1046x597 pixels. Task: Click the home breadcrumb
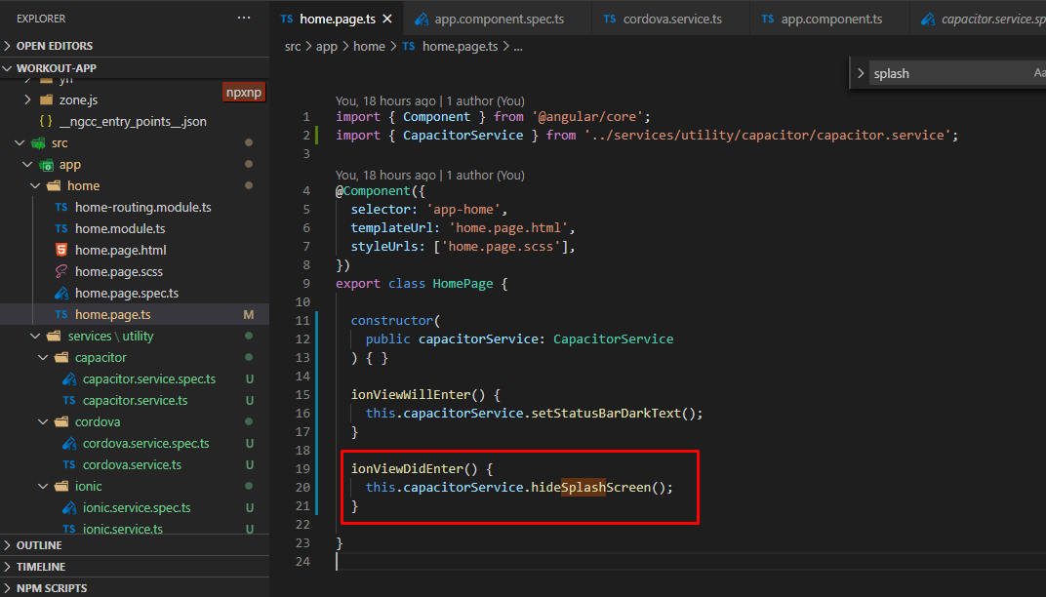pos(369,46)
